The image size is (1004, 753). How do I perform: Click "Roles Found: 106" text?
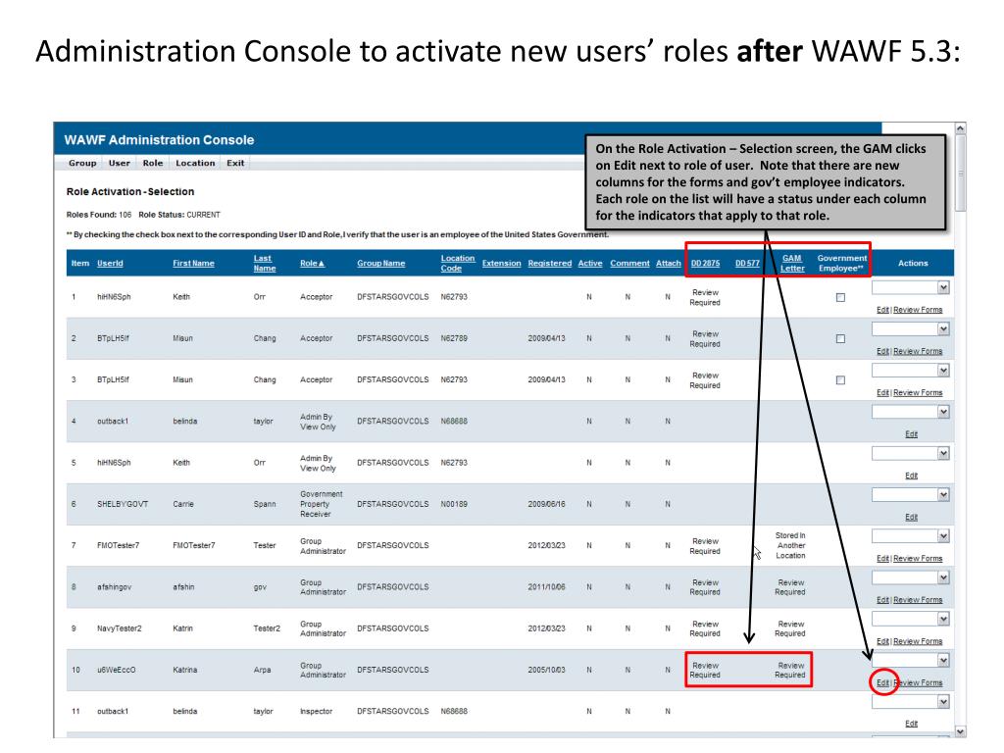[x=99, y=215]
